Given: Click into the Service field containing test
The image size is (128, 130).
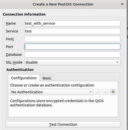Looking at the screenshot, I should (x=72, y=31).
